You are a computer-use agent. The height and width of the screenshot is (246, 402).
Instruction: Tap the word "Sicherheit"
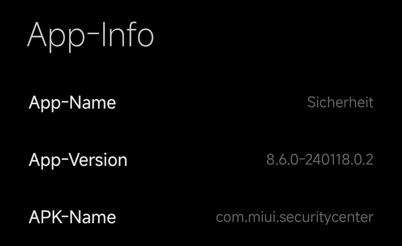[340, 103]
